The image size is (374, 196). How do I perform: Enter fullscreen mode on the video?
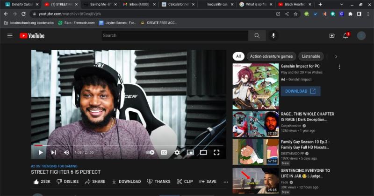click(x=216, y=152)
